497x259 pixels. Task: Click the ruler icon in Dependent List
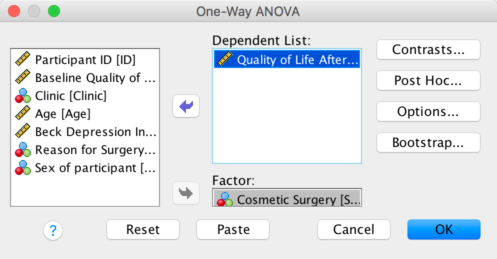224,60
